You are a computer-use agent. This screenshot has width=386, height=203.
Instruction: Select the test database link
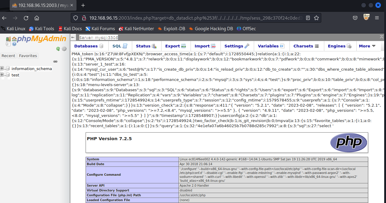[15, 75]
